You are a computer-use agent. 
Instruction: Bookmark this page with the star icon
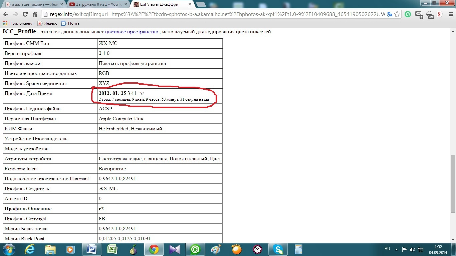(x=397, y=14)
